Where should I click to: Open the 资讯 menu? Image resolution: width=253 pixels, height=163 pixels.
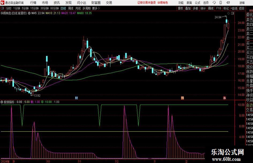coord(57,3)
